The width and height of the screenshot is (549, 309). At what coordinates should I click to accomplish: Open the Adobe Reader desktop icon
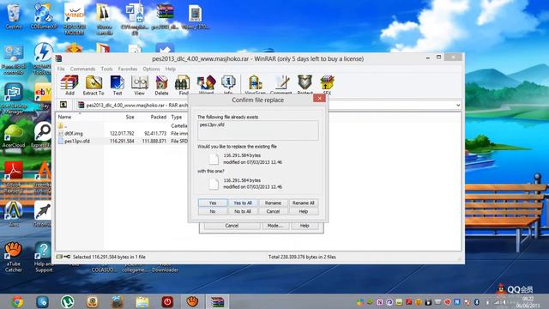coord(14,177)
